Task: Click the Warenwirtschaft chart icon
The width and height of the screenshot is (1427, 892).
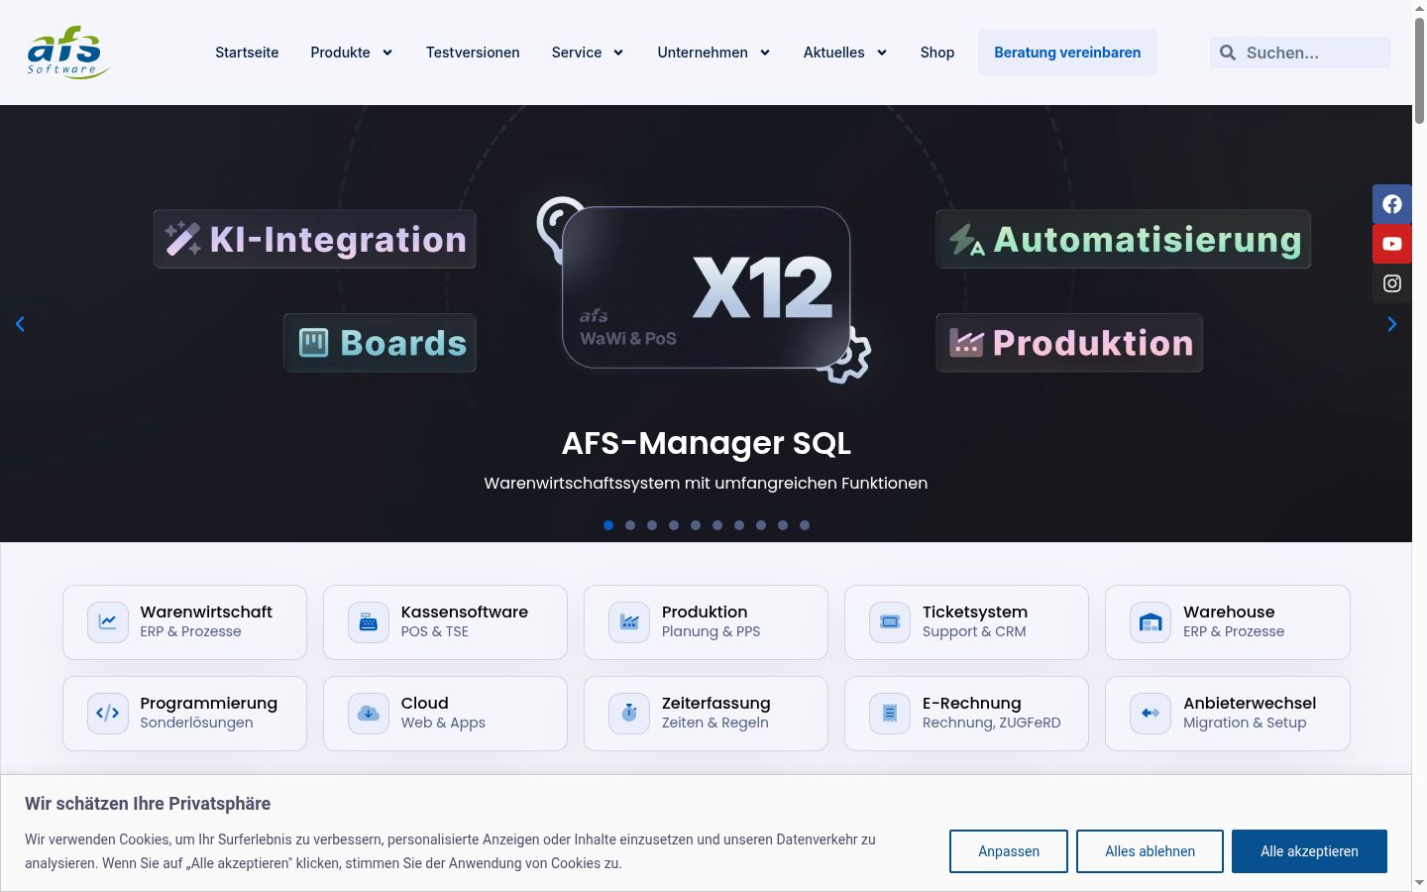Action: point(108,622)
